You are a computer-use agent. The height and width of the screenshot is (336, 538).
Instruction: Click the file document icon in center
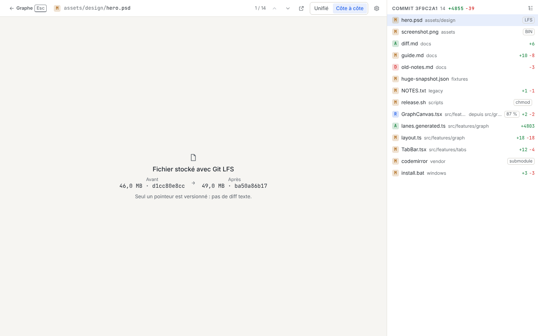point(193,157)
